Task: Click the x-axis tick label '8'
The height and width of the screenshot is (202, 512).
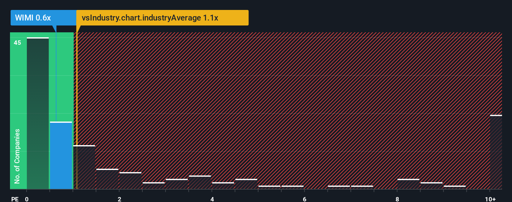Action: coord(397,199)
